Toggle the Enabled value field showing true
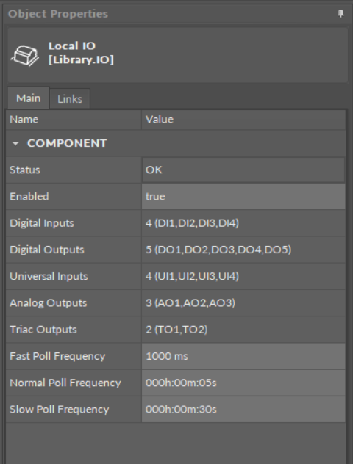353x464 pixels. tap(243, 197)
